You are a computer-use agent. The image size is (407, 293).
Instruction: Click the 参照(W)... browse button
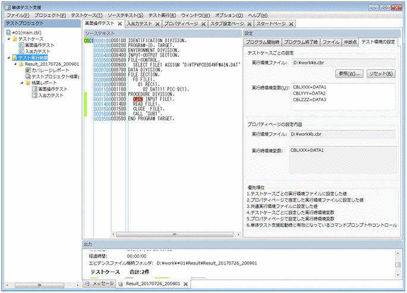pos(349,74)
